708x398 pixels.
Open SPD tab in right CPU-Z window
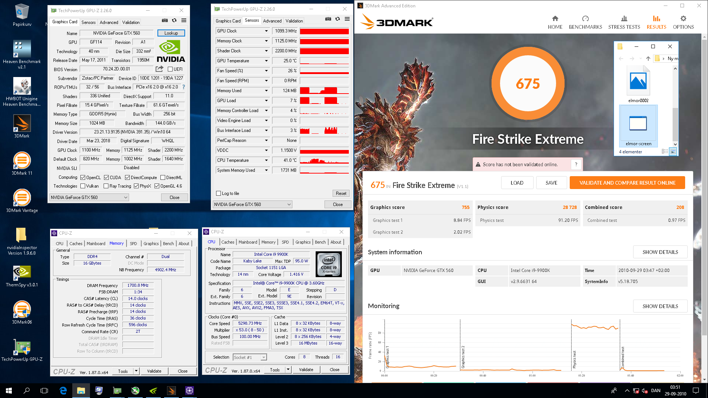point(285,242)
